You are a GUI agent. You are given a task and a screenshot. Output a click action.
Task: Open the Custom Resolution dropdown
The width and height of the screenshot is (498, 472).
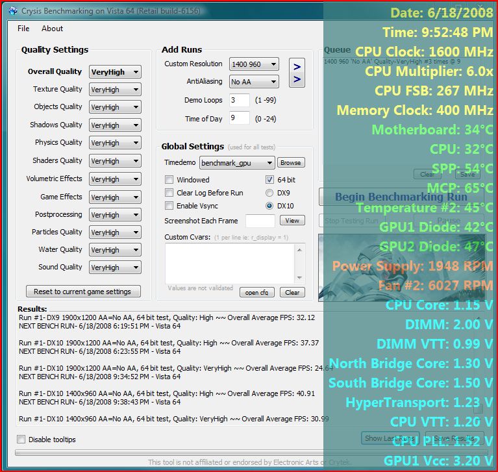click(x=254, y=64)
